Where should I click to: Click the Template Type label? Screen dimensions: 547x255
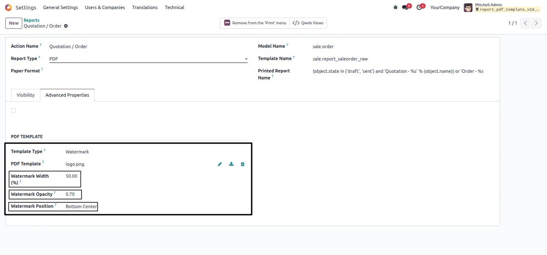[27, 151]
